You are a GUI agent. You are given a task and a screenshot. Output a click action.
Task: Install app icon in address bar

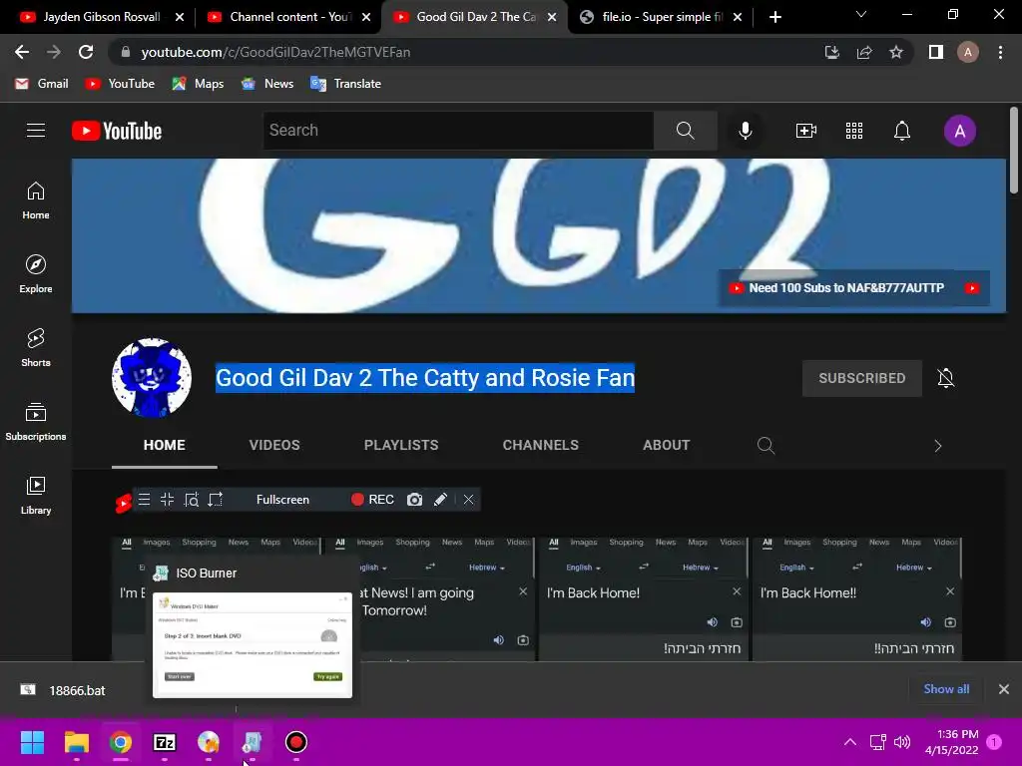(x=831, y=52)
